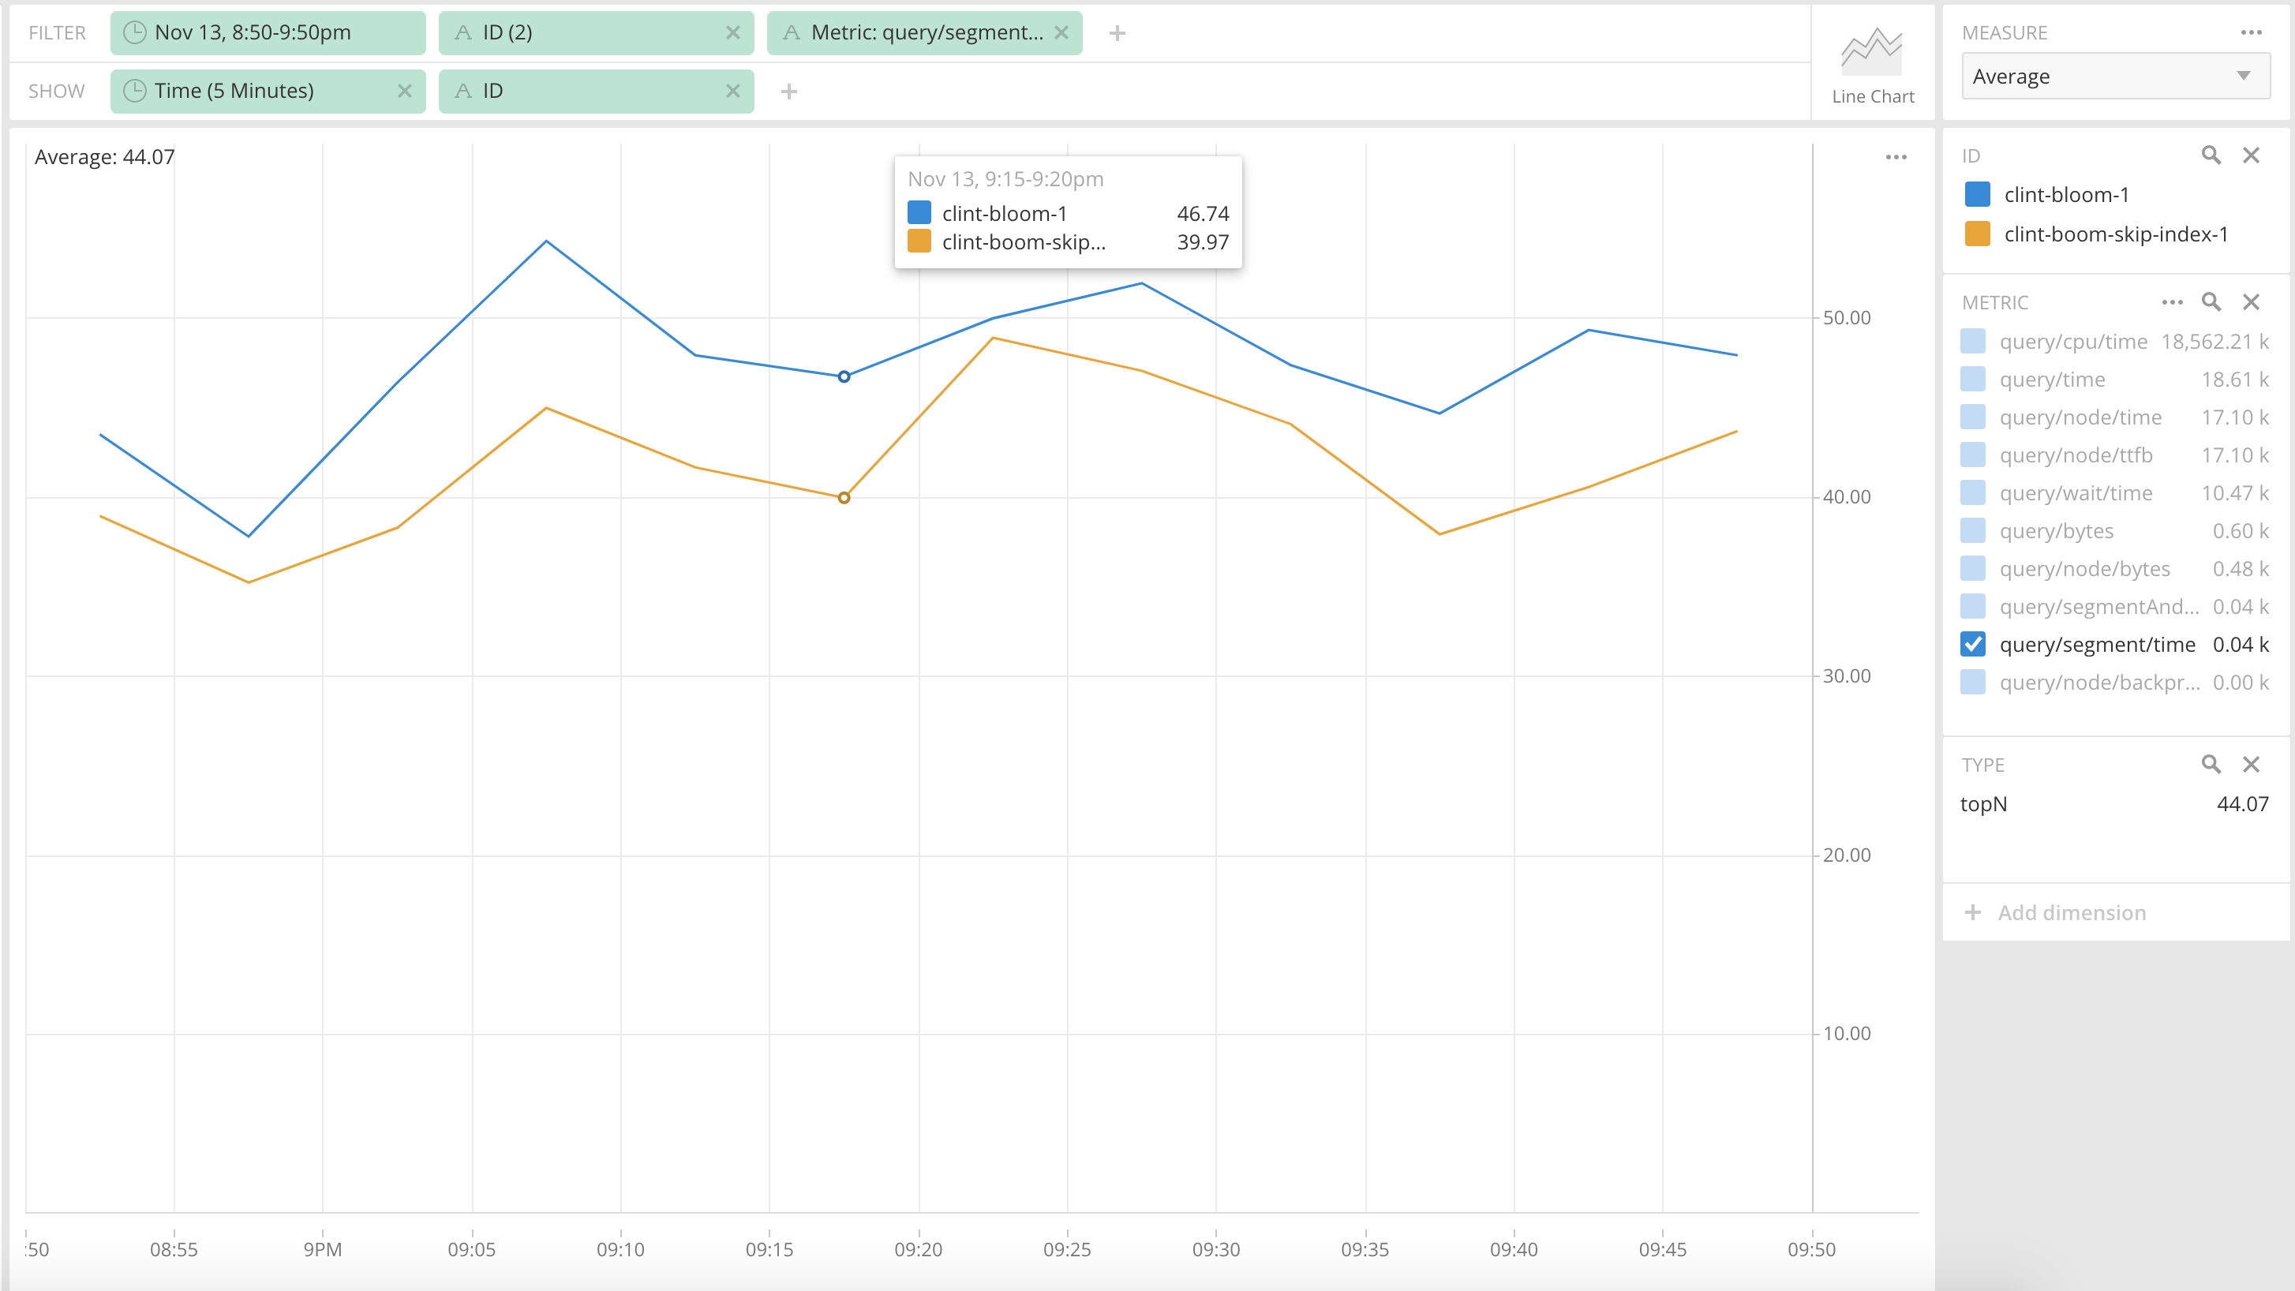Check the query/cpu/time metric checkbox
2295x1291 pixels.
click(1973, 341)
